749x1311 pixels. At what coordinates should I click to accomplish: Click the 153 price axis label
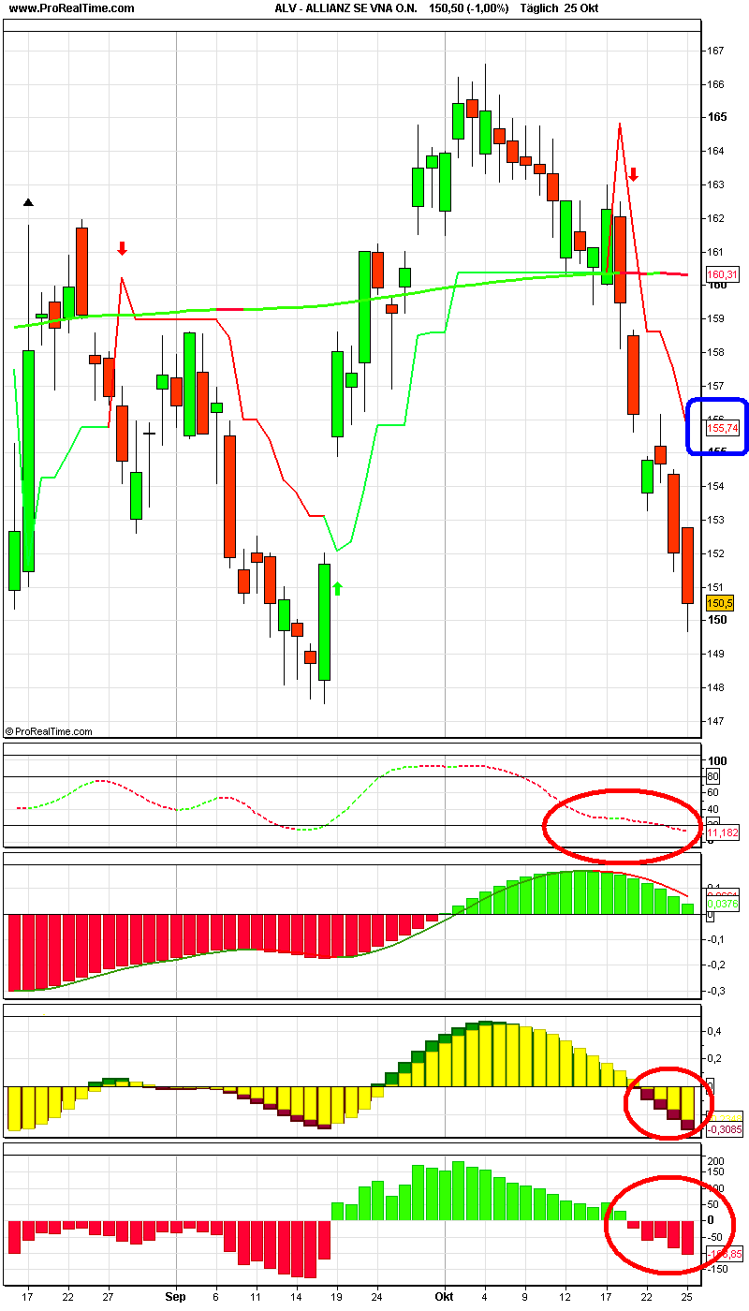pyautogui.click(x=716, y=520)
